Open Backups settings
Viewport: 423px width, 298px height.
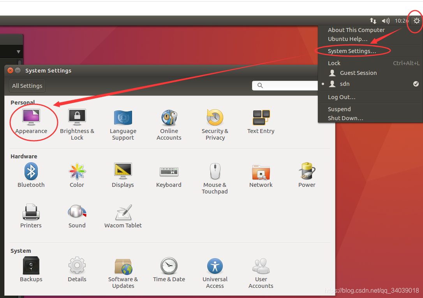tap(31, 270)
